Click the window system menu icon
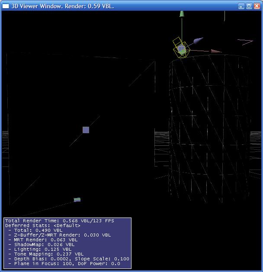 [6, 6]
